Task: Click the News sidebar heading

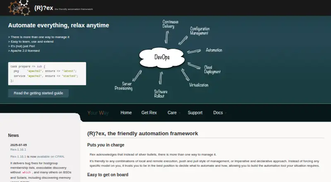Action: coord(13,135)
